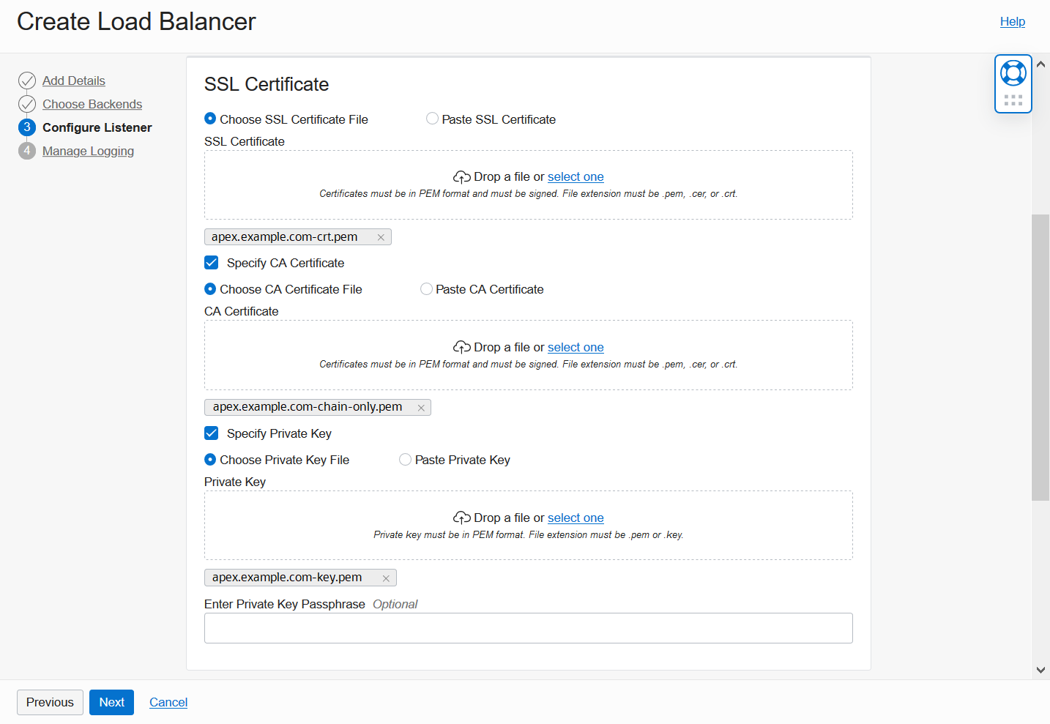This screenshot has height=724, width=1050.
Task: Remove the apex.example.com-crt.pem file chip
Action: click(x=381, y=236)
